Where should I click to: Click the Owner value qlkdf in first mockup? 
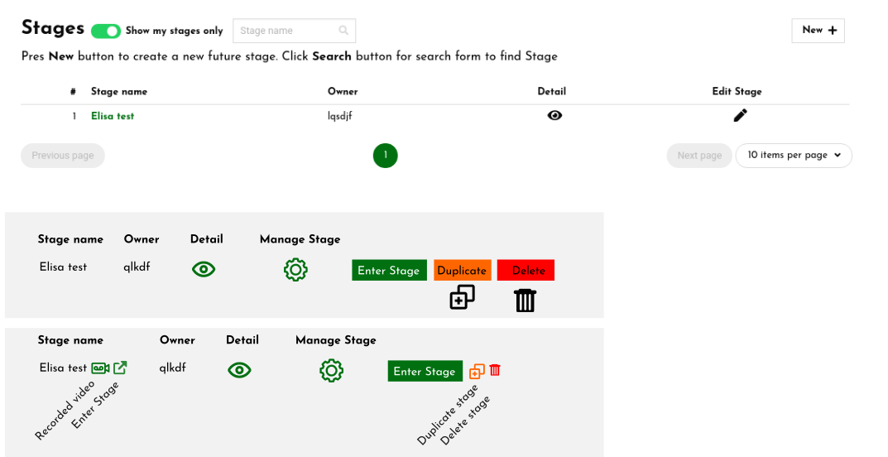click(137, 267)
